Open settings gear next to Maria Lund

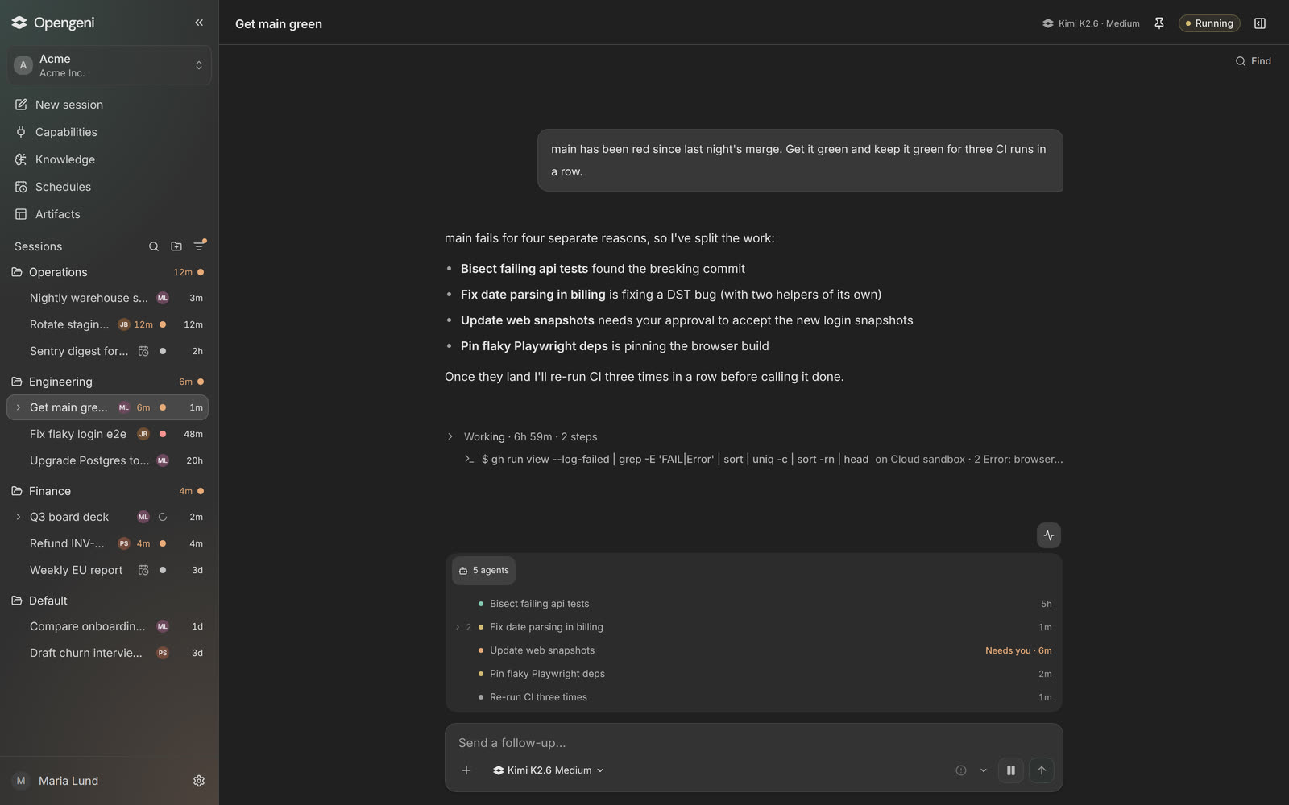[199, 781]
